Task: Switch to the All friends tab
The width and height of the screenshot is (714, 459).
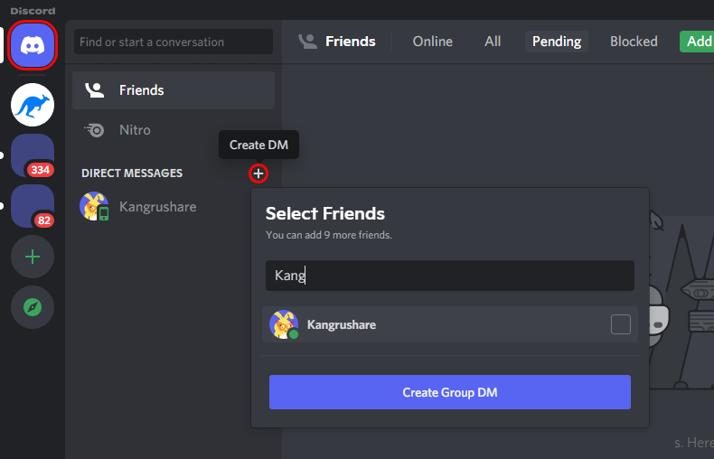Action: 493,42
